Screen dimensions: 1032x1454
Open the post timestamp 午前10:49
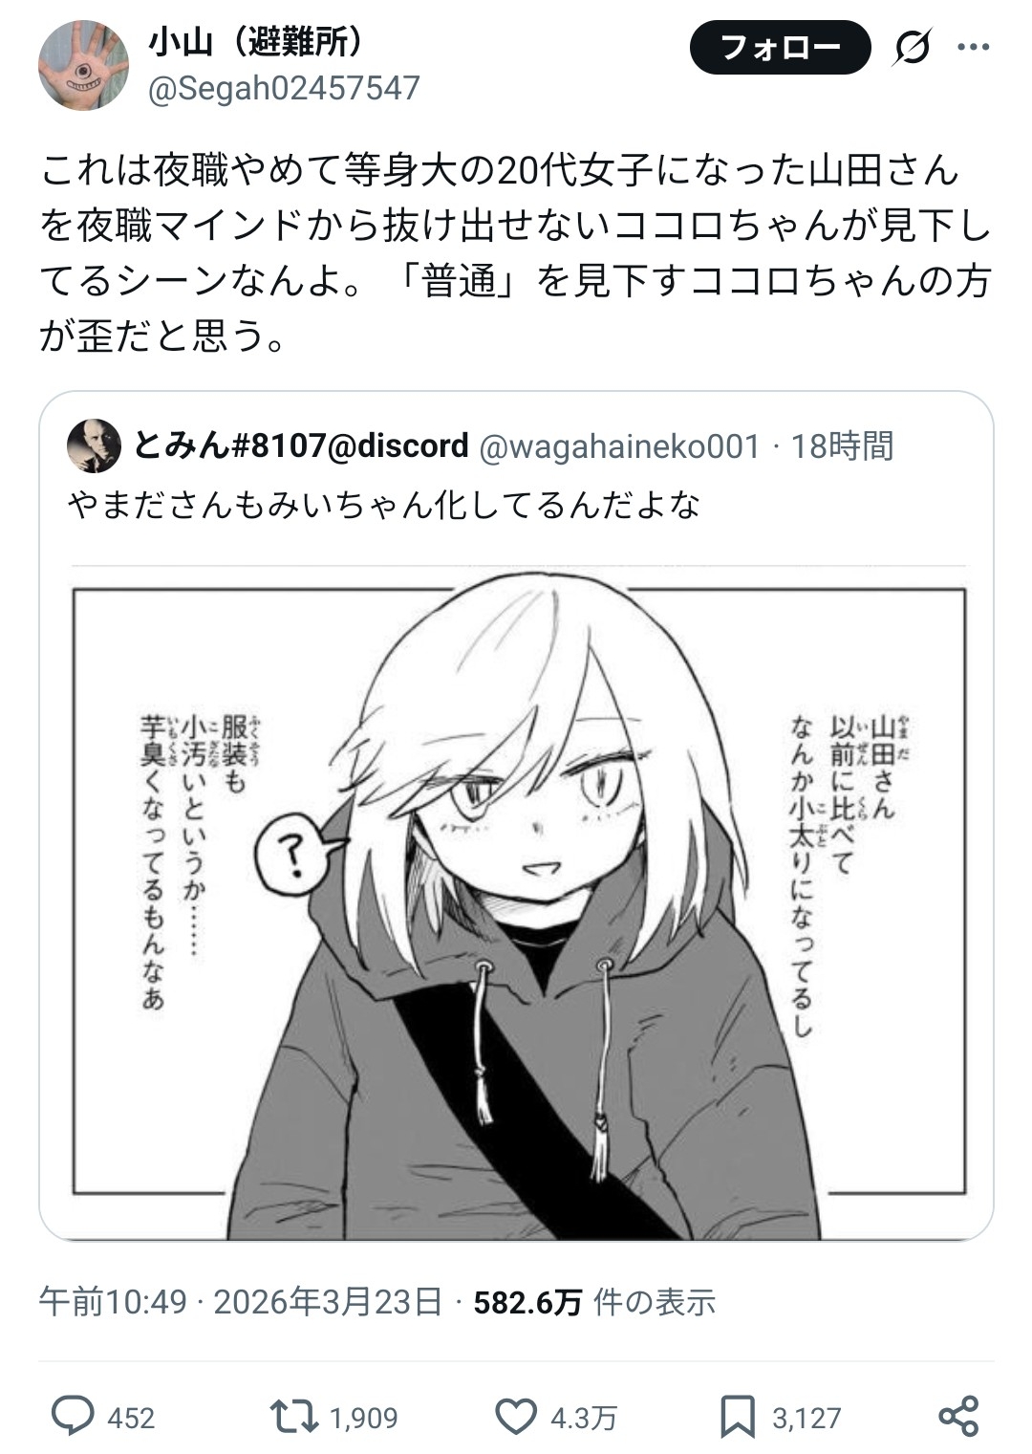113,1302
